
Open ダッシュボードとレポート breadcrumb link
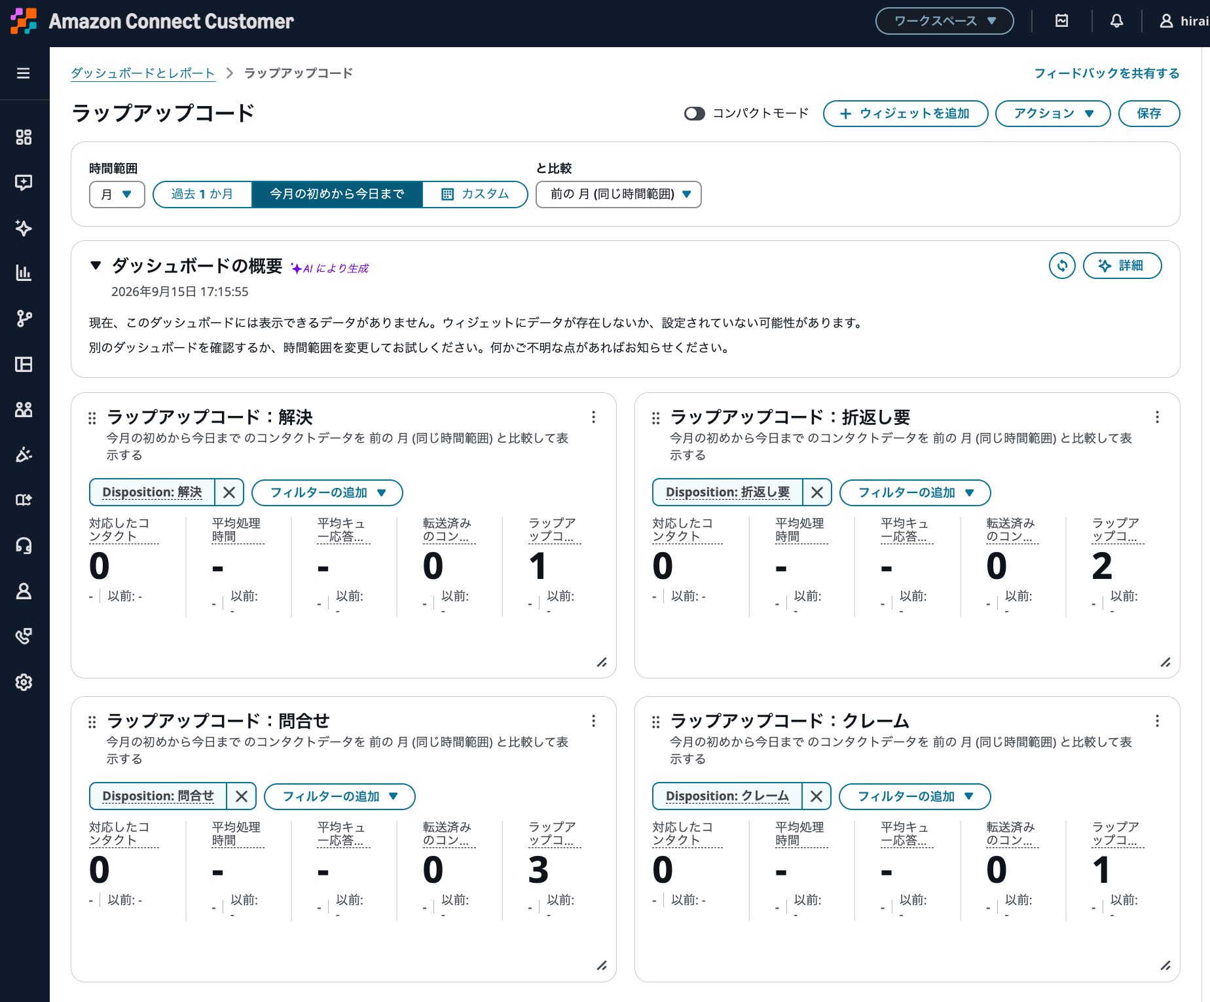point(143,73)
